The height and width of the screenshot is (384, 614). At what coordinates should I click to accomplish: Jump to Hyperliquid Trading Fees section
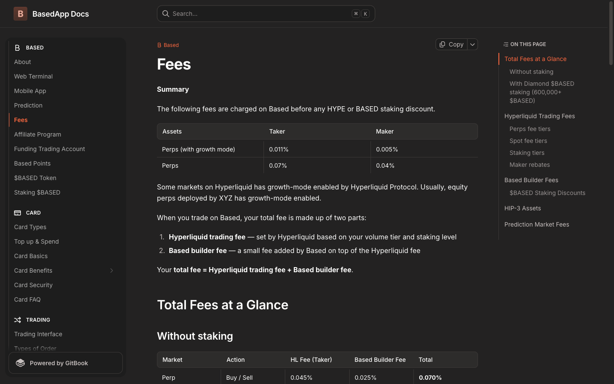point(539,116)
